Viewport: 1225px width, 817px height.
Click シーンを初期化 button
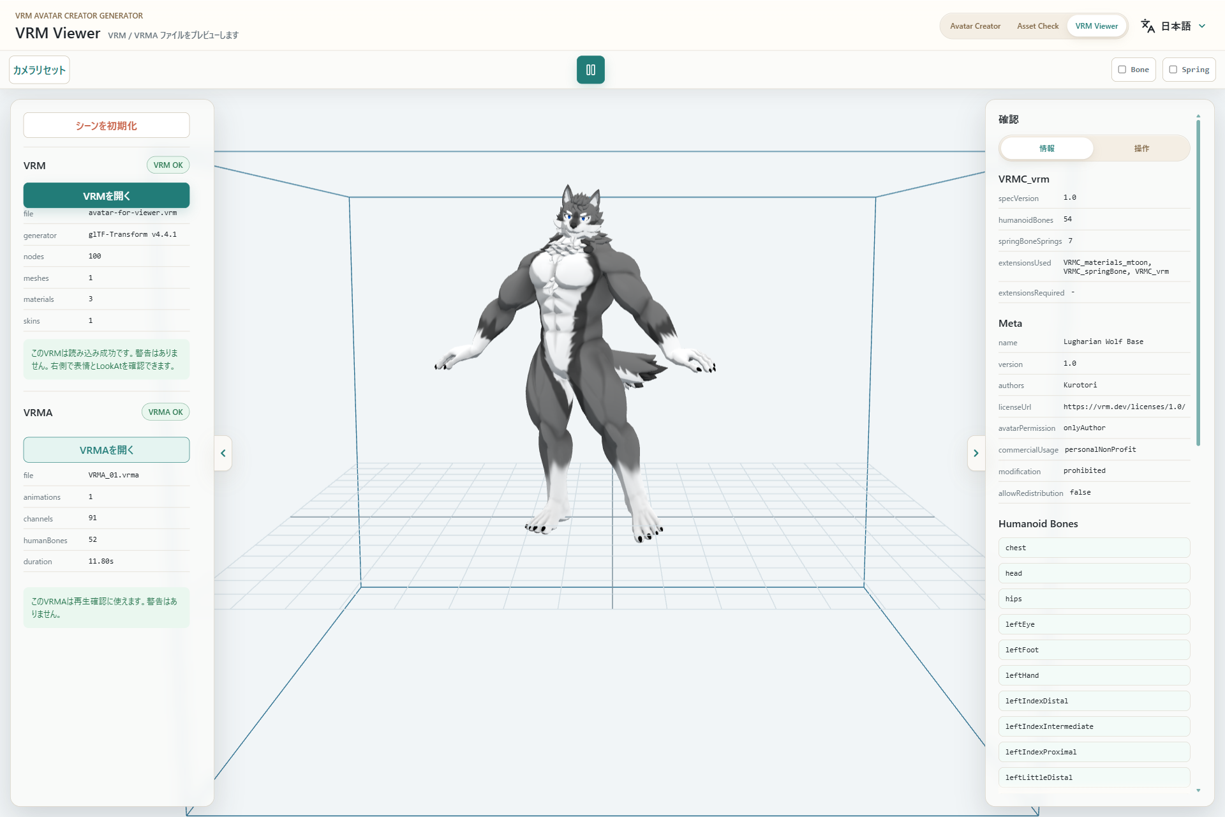pyautogui.click(x=107, y=126)
